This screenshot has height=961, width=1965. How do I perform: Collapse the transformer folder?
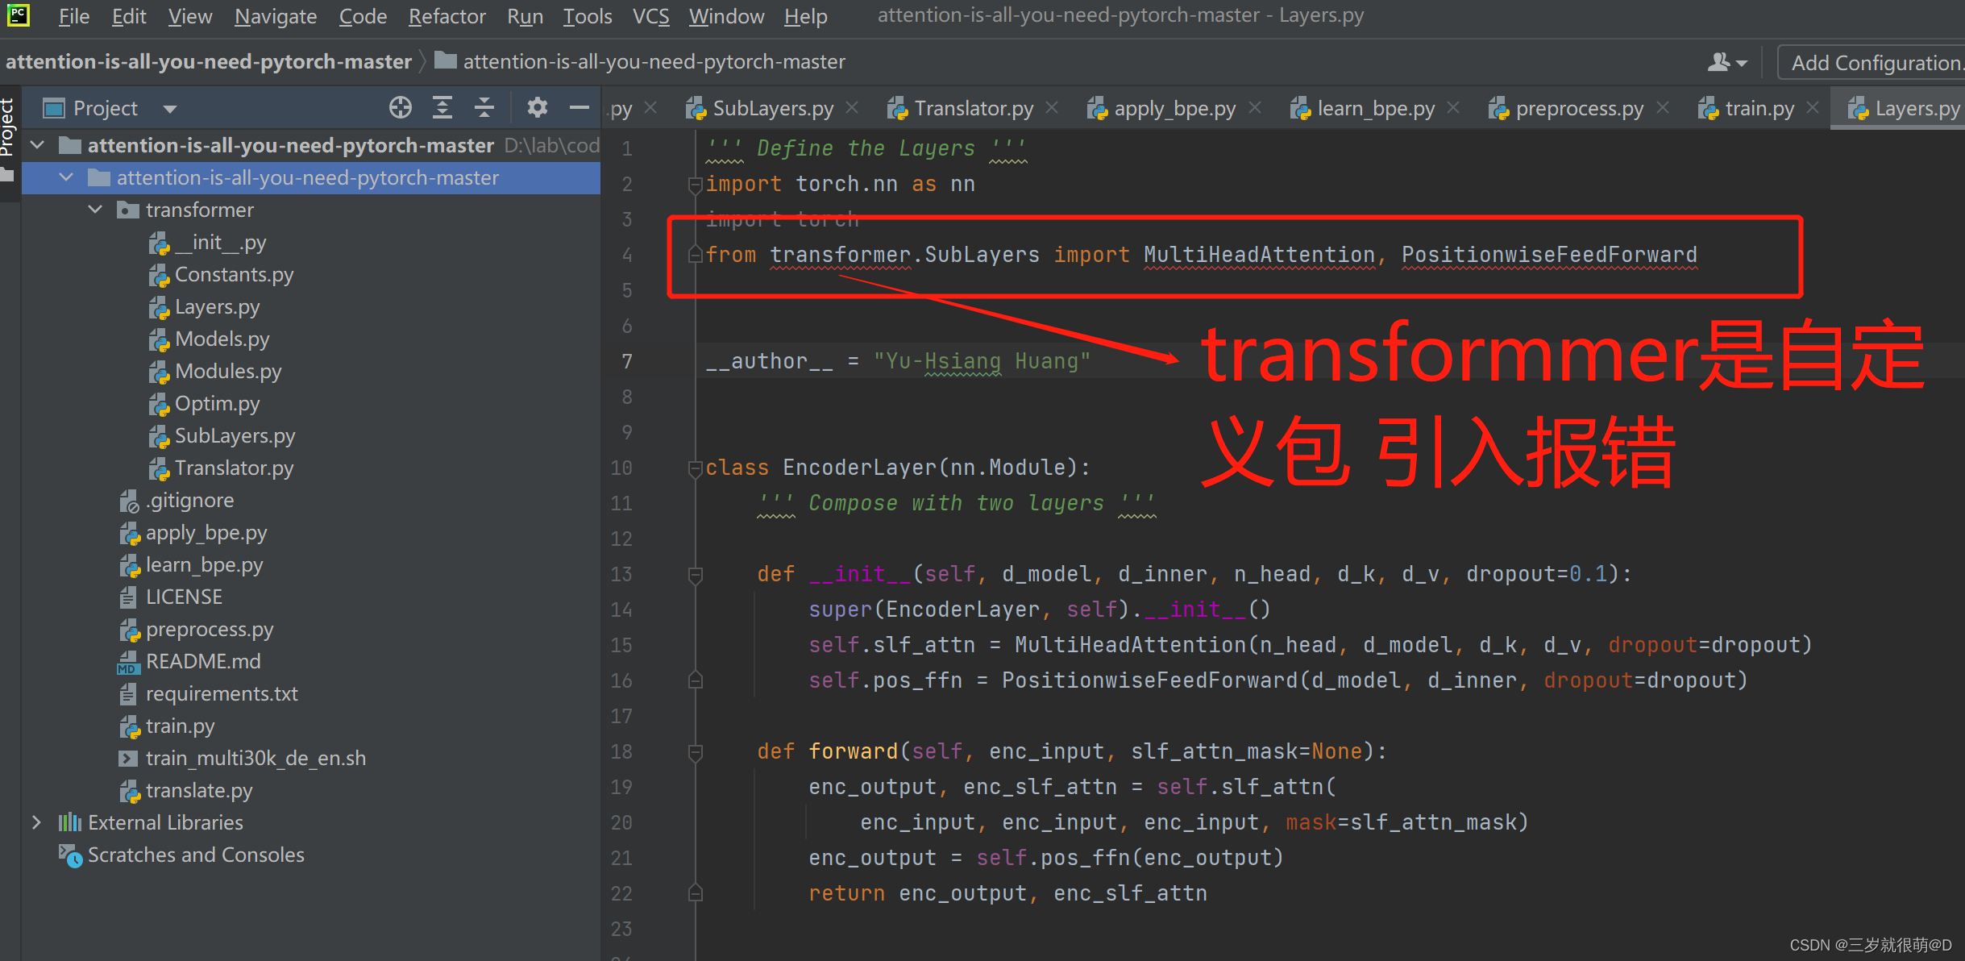[95, 210]
